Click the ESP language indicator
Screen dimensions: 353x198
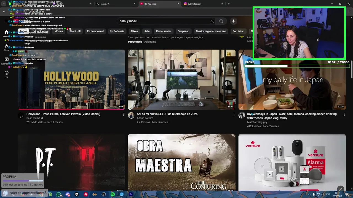[328, 194]
